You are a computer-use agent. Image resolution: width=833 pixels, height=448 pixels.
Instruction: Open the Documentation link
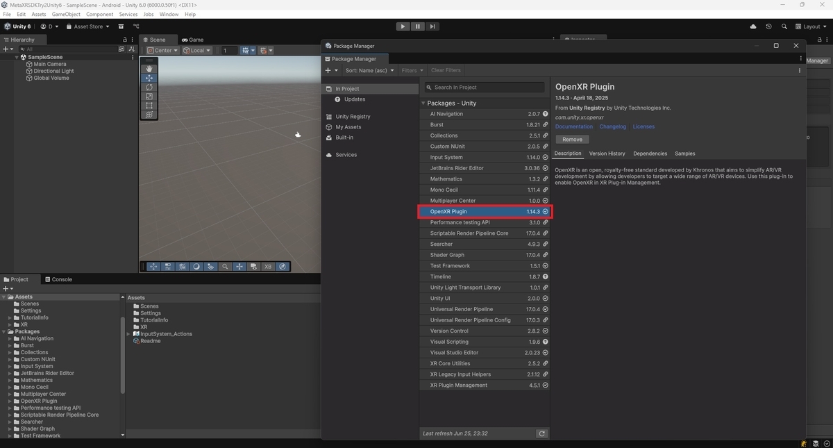coord(574,126)
